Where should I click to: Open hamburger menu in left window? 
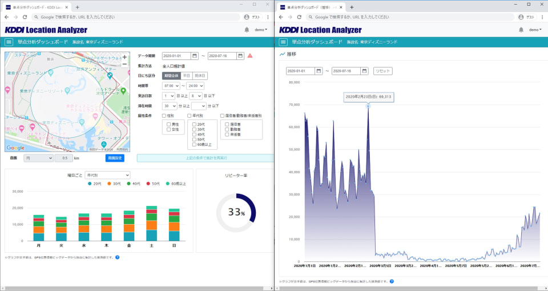(x=9, y=42)
